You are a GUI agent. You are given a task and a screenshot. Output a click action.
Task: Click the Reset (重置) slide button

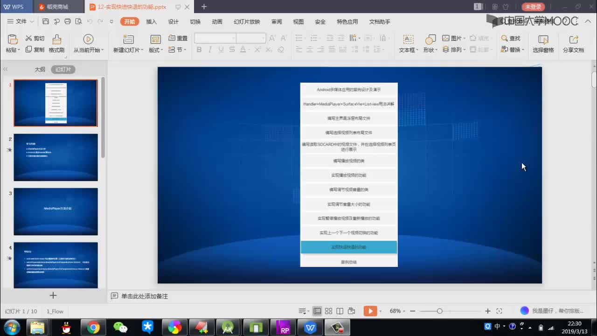pos(178,38)
